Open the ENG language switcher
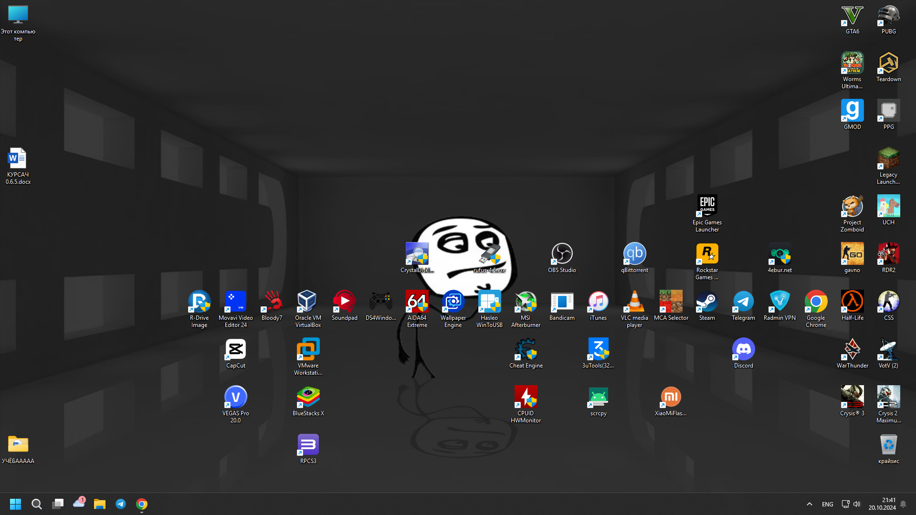 click(827, 504)
